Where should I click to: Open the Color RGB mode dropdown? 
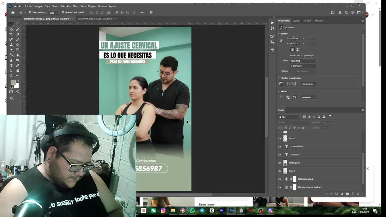(x=303, y=61)
